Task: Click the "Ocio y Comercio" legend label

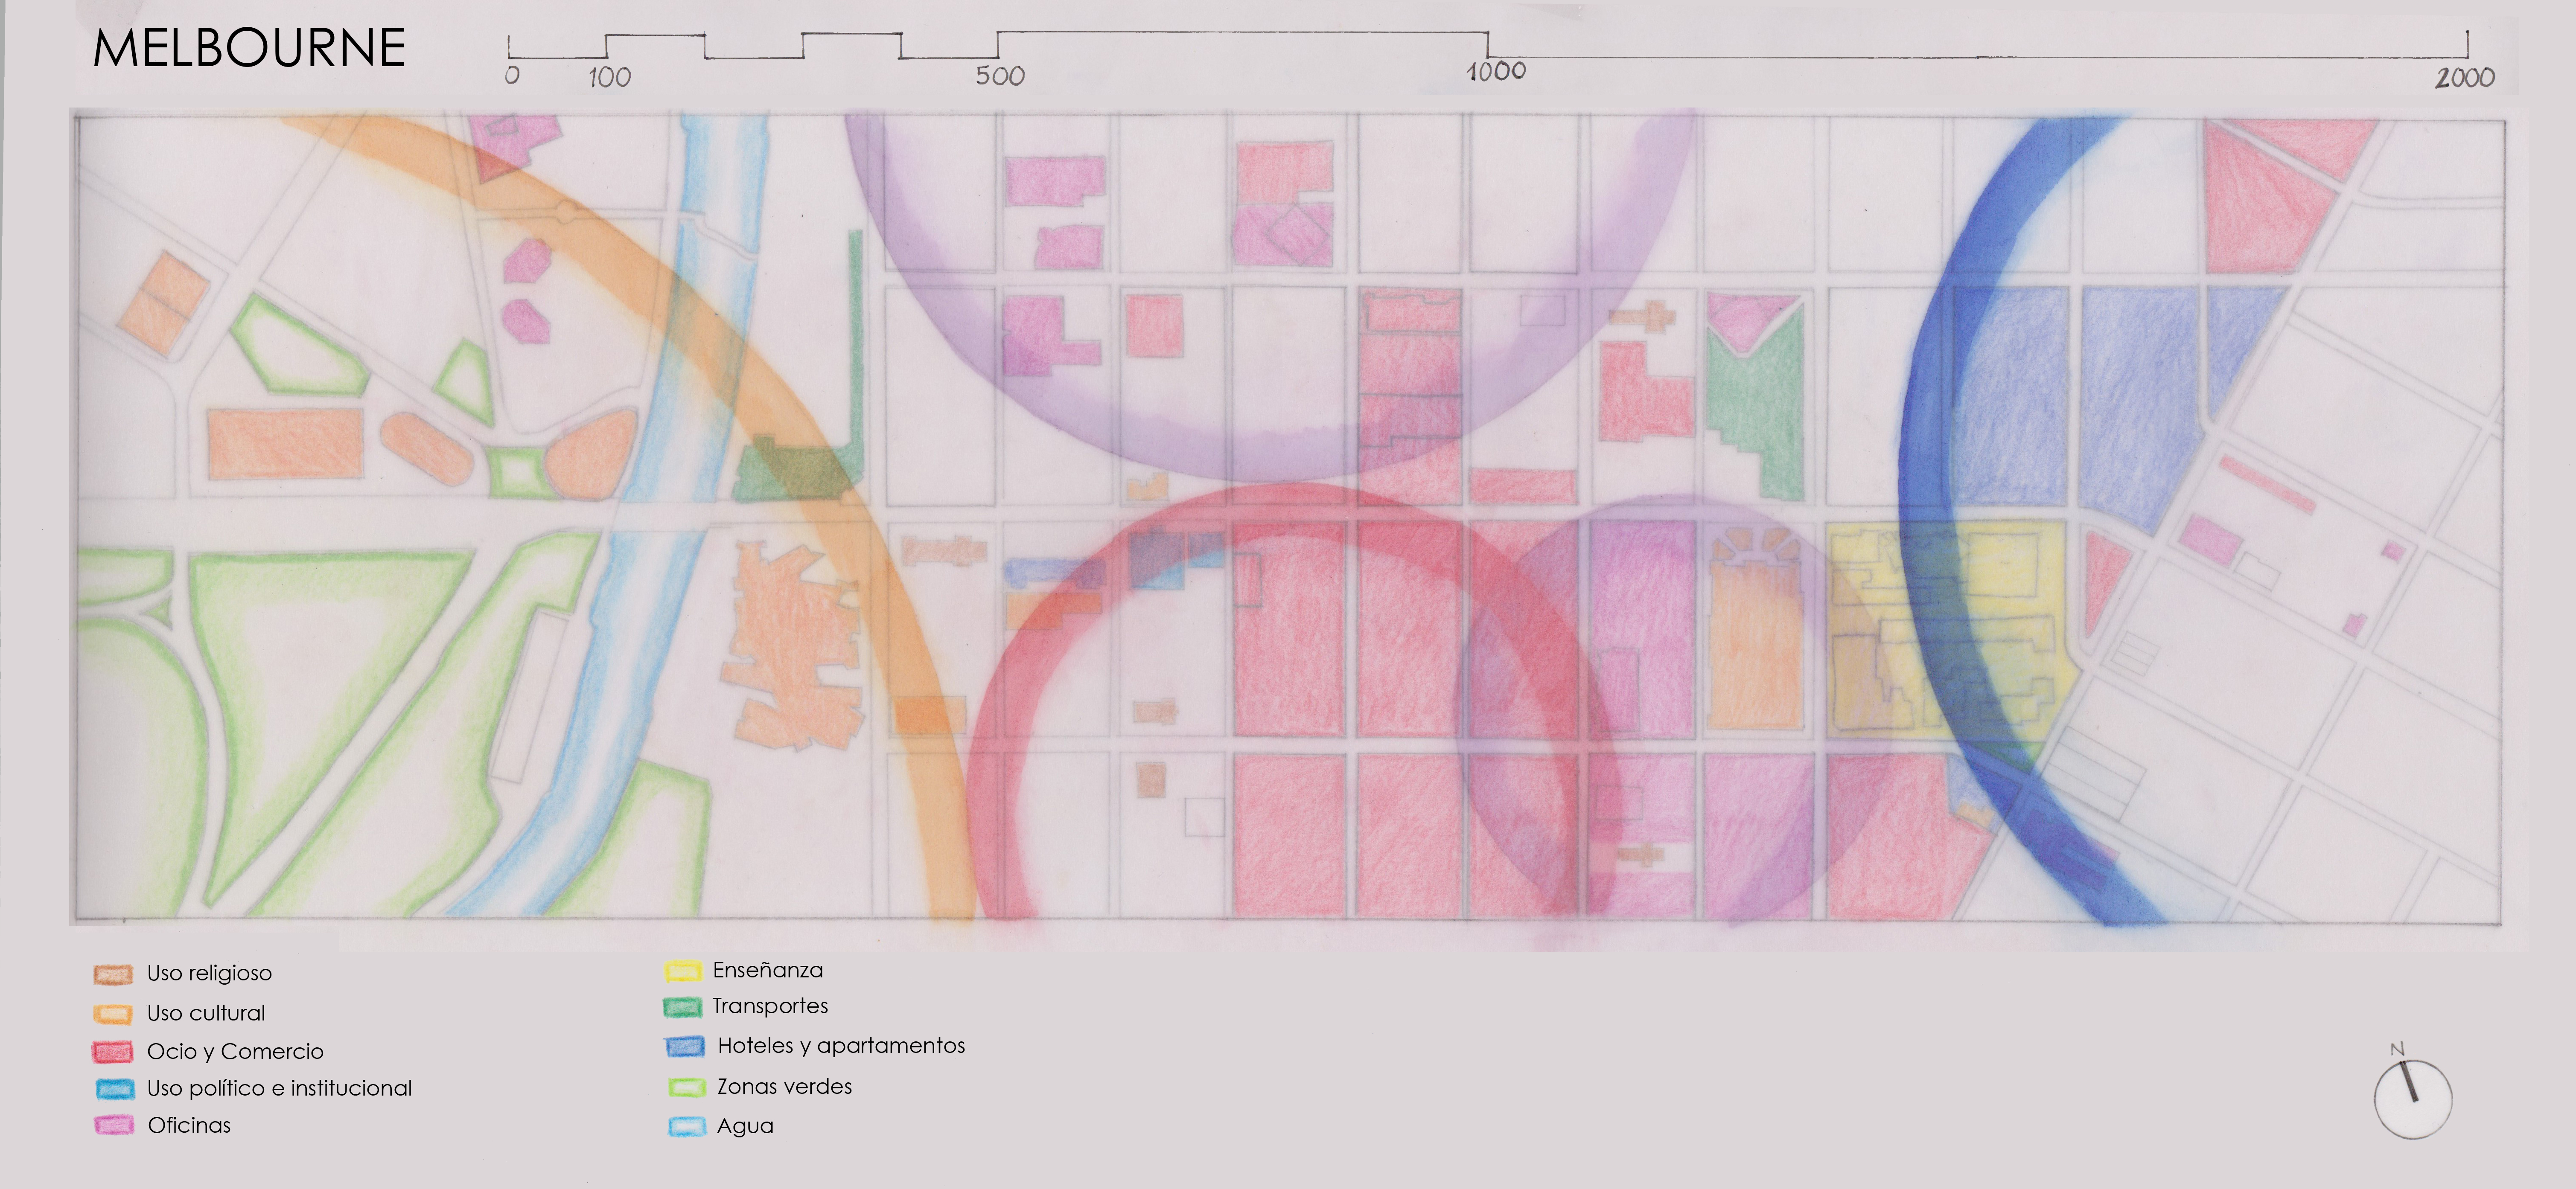Action: tap(235, 1051)
